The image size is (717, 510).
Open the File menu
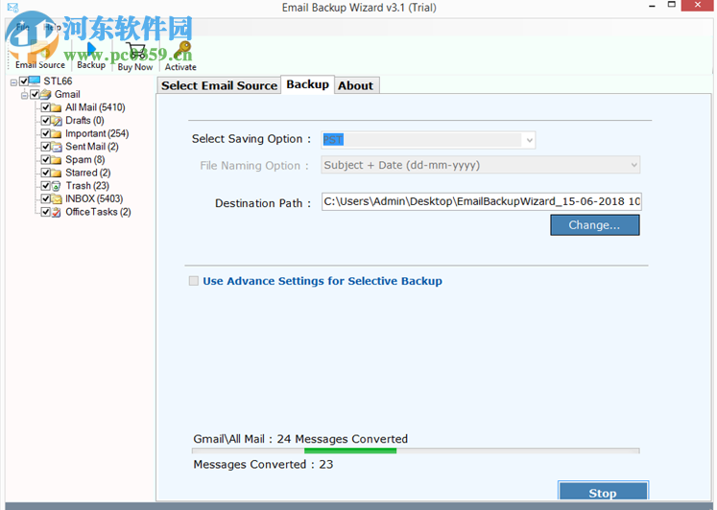(x=23, y=28)
